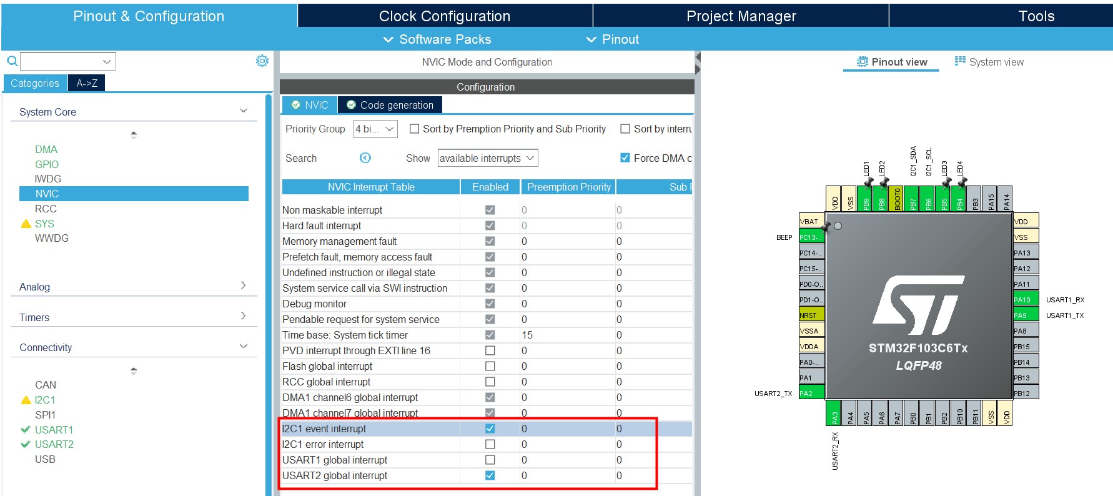Select the NRST pin on the chip
Image resolution: width=1113 pixels, height=496 pixels.
click(811, 315)
